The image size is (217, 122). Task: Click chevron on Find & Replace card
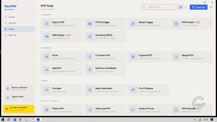(165, 90)
